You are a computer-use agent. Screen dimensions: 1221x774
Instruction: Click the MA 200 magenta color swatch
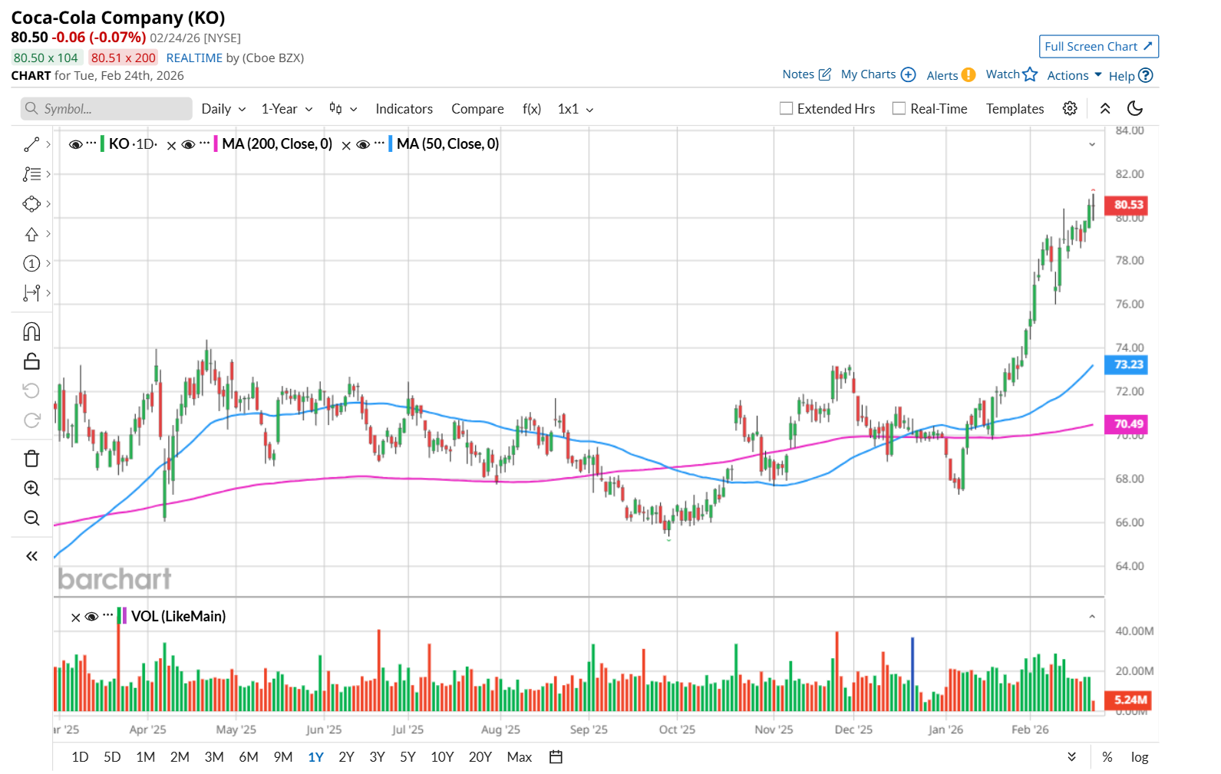[x=216, y=143]
